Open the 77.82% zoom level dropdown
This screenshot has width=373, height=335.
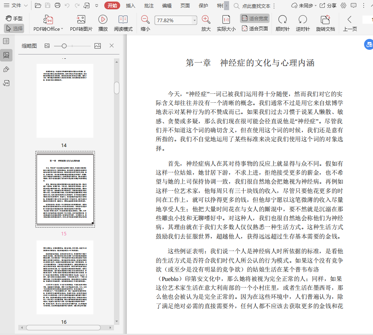(x=194, y=20)
